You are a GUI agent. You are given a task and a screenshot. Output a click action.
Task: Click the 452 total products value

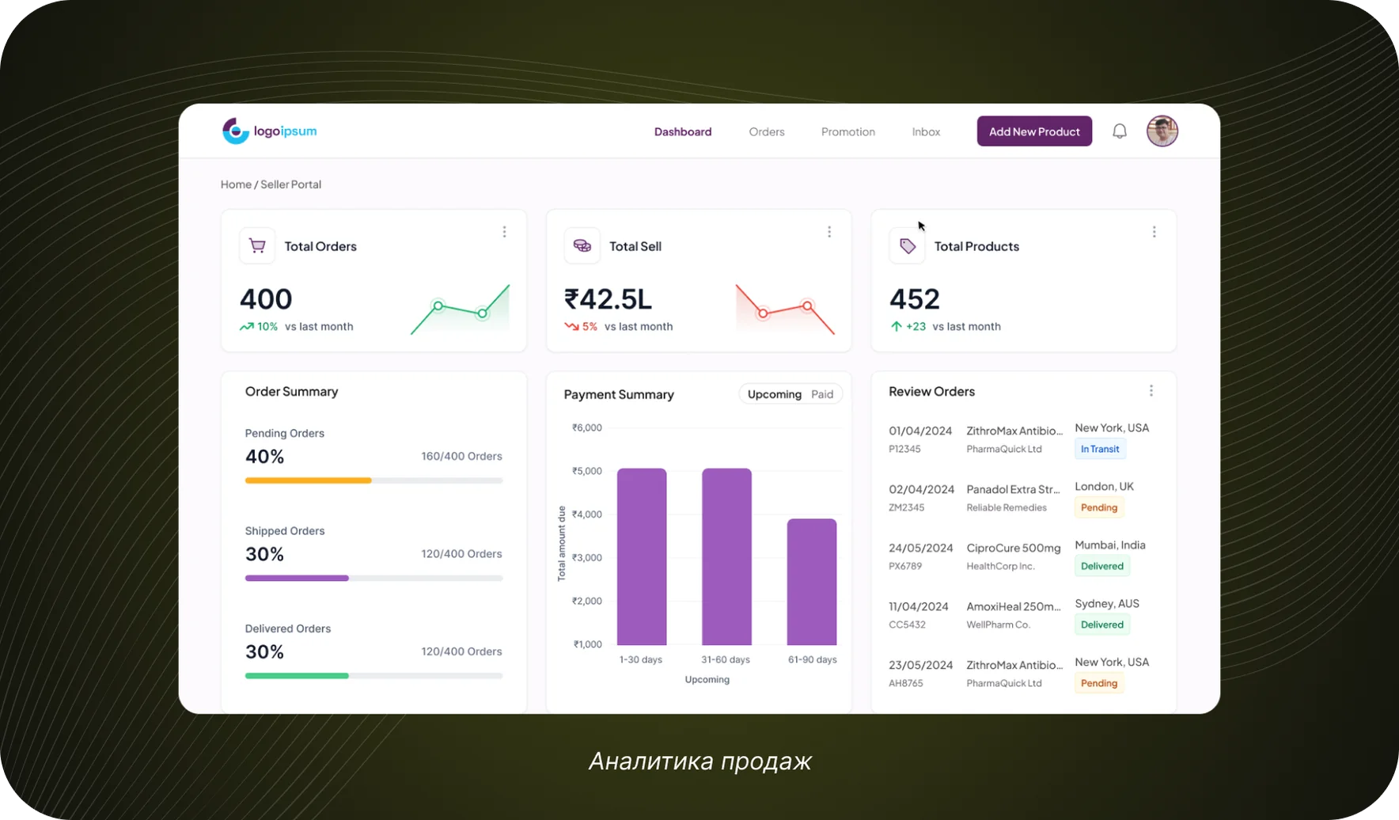pyautogui.click(x=915, y=299)
